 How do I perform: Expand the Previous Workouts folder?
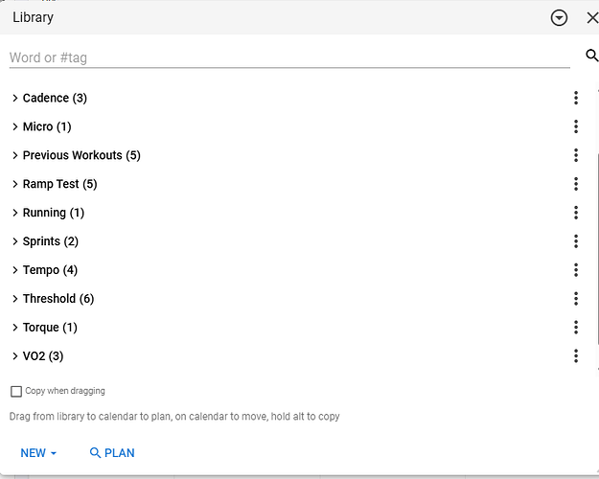click(x=15, y=155)
